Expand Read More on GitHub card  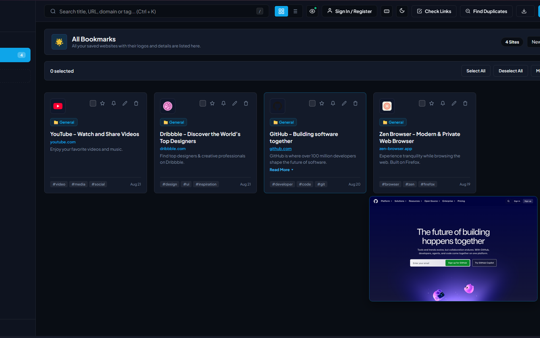[281, 170]
